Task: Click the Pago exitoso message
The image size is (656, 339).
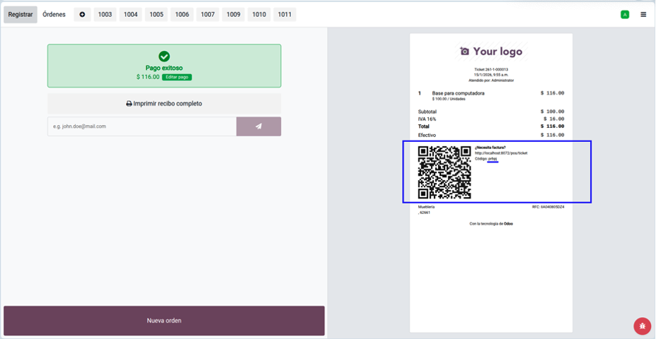Action: pyautogui.click(x=164, y=68)
